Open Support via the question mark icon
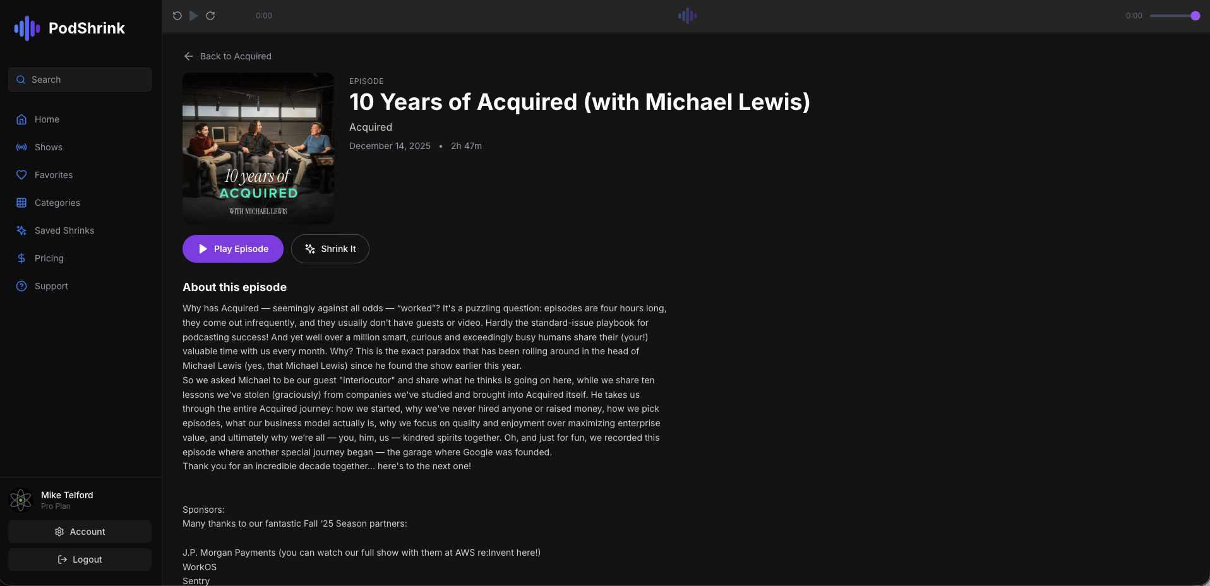1210x586 pixels. pos(21,286)
